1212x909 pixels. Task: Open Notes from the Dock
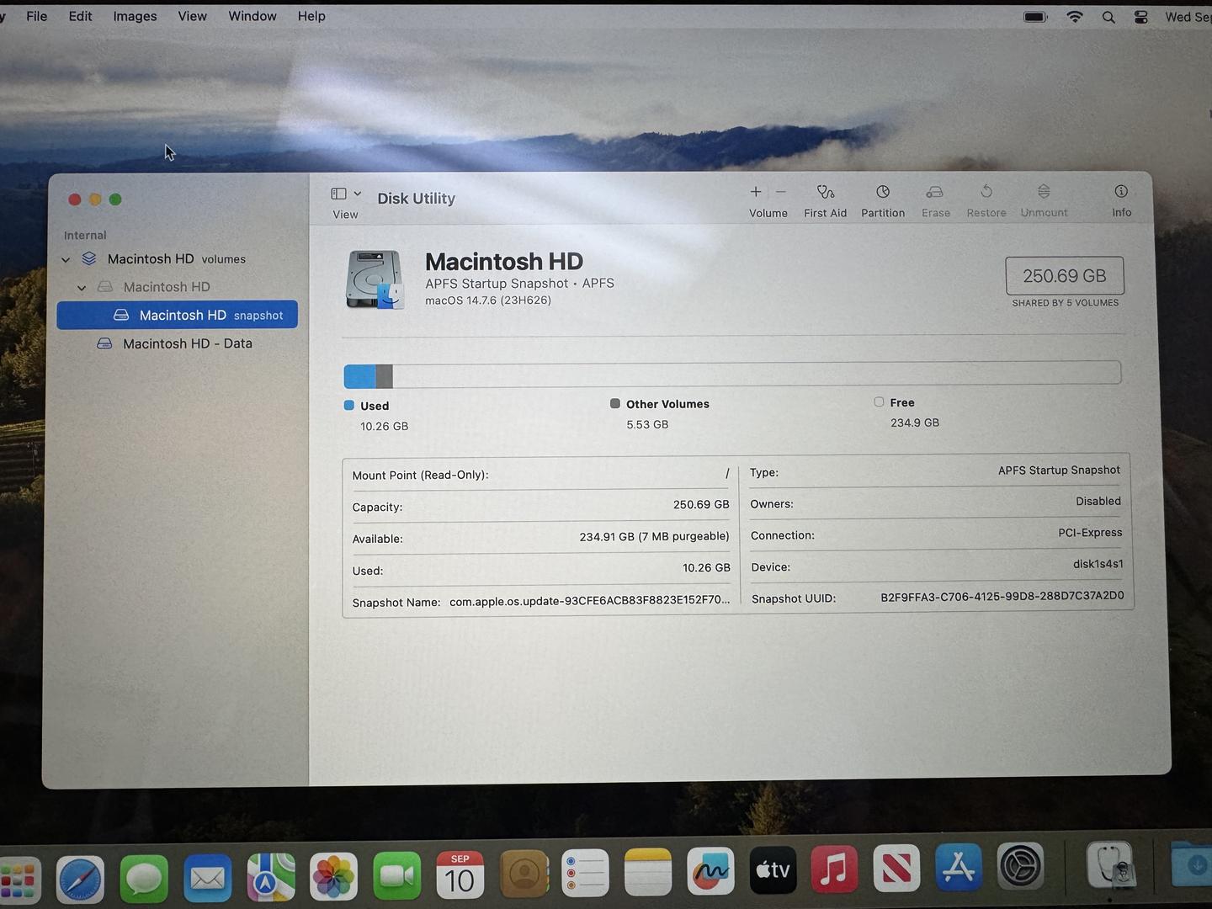click(x=648, y=872)
